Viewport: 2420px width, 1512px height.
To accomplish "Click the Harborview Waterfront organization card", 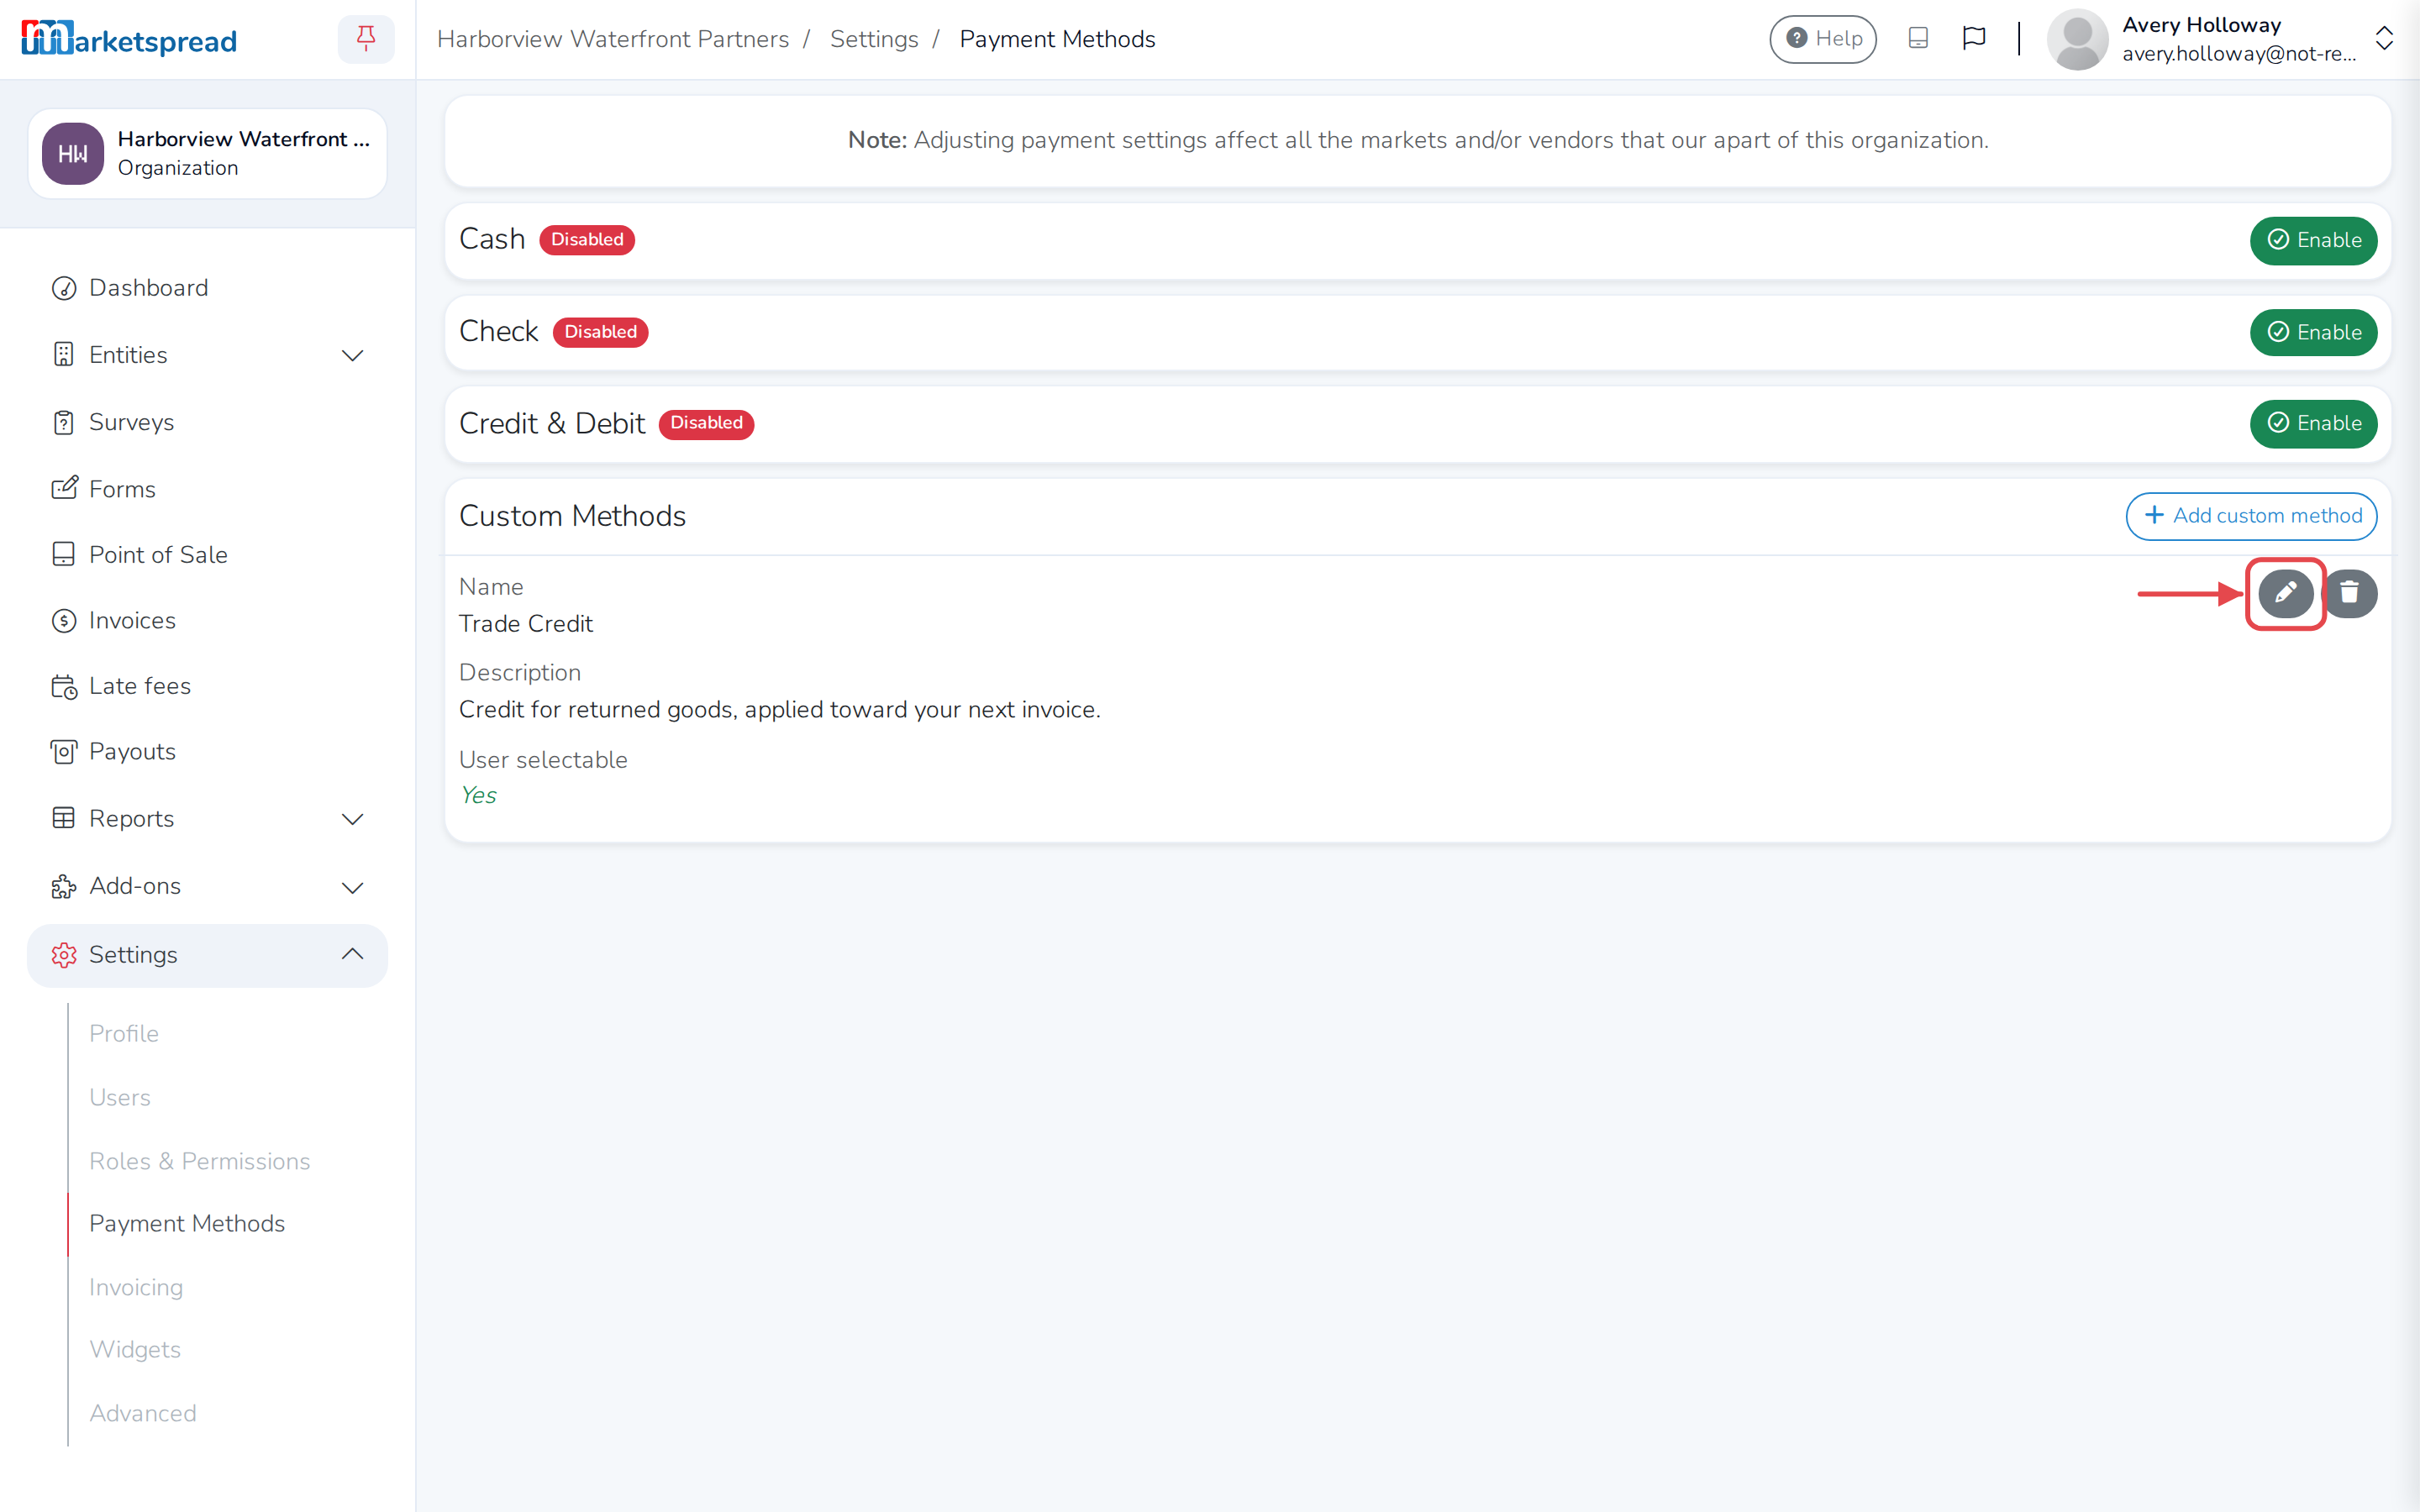I will tap(207, 154).
